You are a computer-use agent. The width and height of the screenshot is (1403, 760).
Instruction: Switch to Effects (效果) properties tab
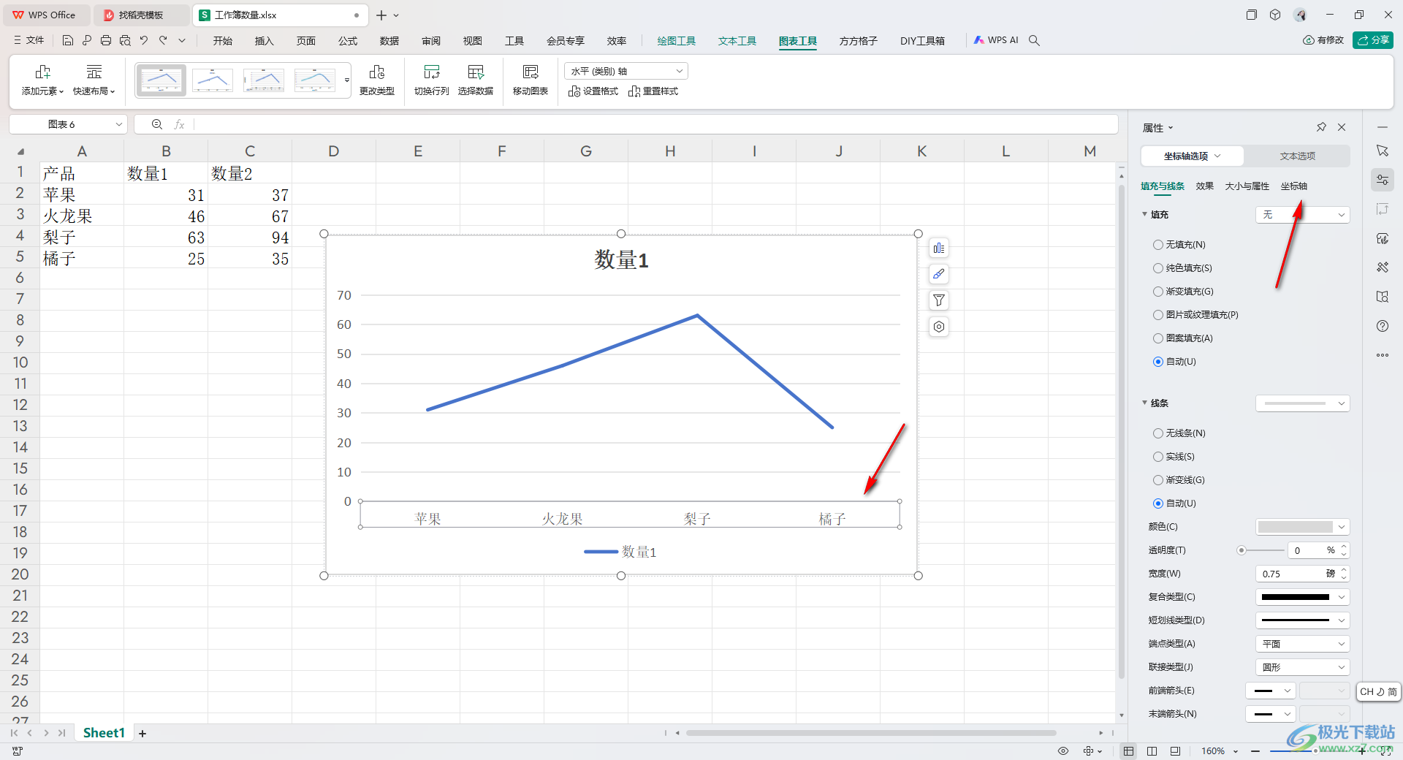click(1204, 186)
